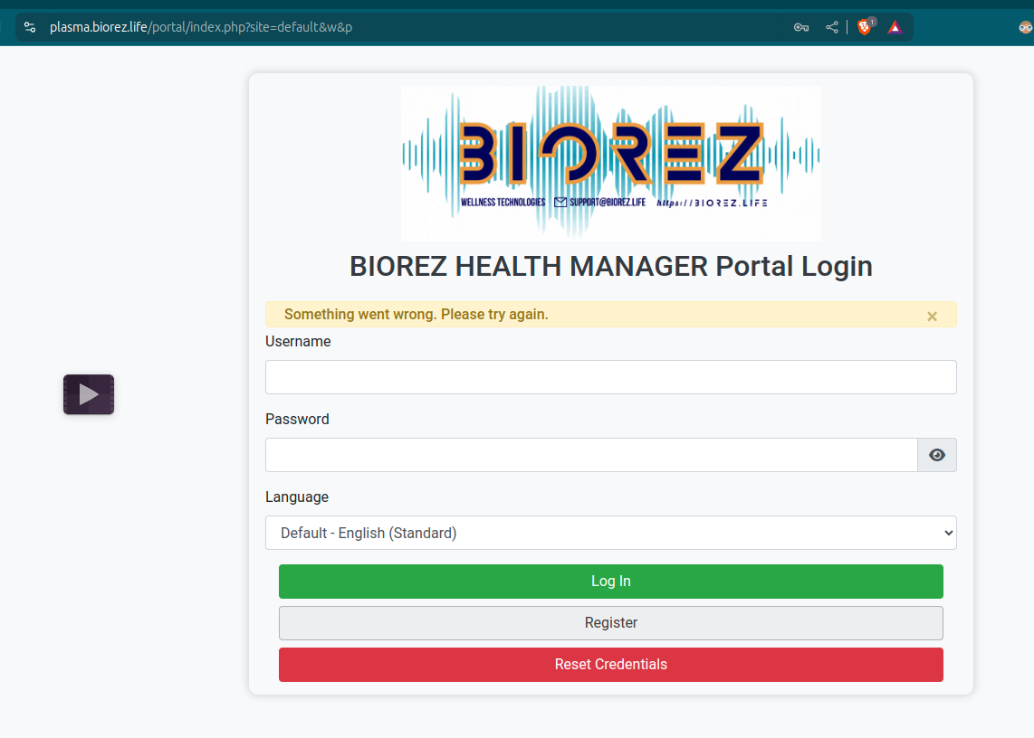Open the Language dropdown
Screen dimensions: 1034x738
(x=610, y=533)
